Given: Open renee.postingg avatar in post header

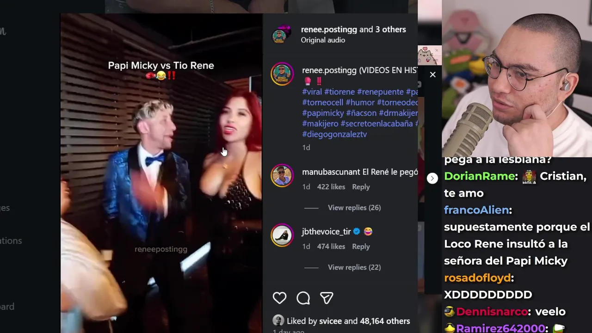Looking at the screenshot, I should (x=281, y=35).
